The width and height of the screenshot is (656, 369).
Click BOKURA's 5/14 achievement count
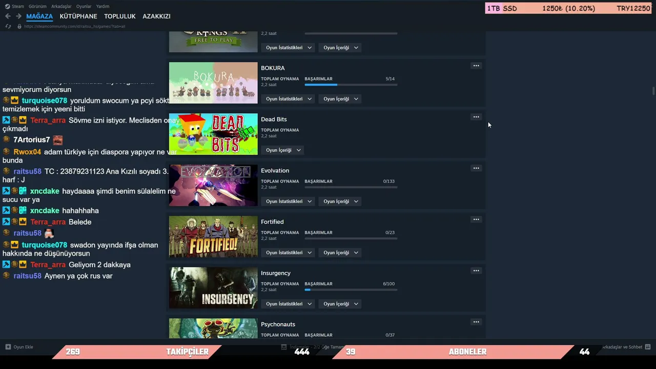[390, 79]
